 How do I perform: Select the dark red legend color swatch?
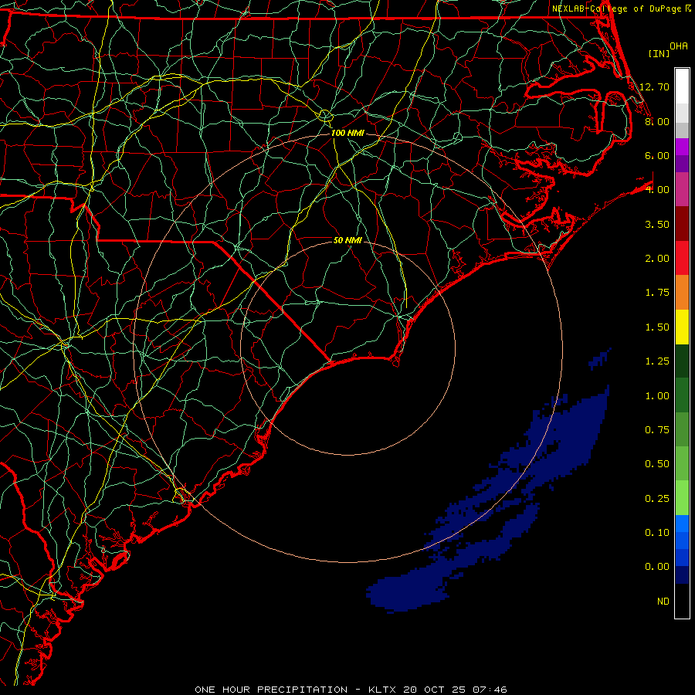(682, 223)
